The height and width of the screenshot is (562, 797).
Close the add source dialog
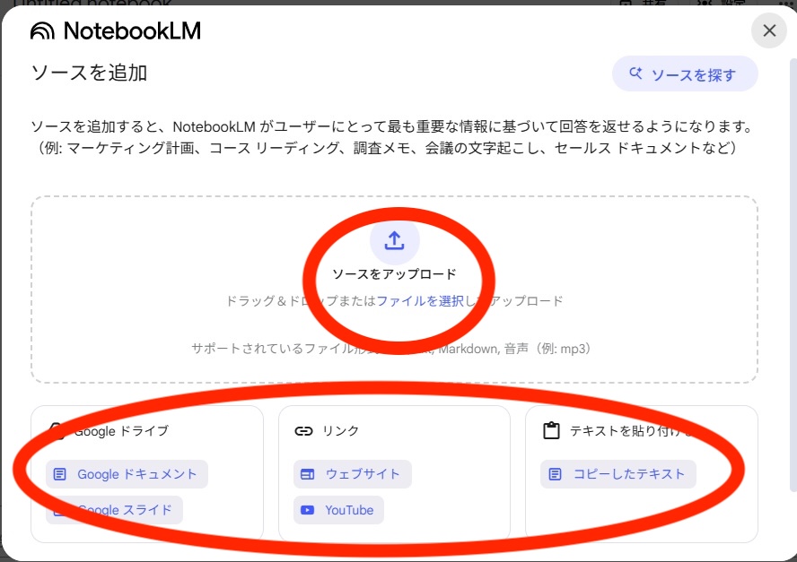pos(768,30)
